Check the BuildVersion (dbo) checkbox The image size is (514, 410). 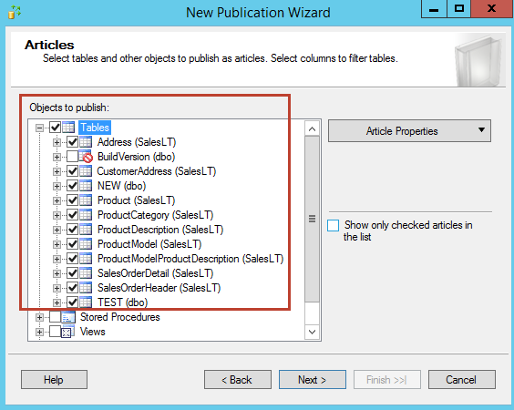click(72, 157)
